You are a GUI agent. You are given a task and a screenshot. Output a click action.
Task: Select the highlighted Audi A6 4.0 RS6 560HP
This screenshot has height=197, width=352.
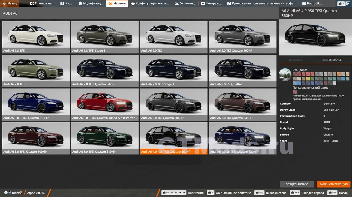pos(174,138)
